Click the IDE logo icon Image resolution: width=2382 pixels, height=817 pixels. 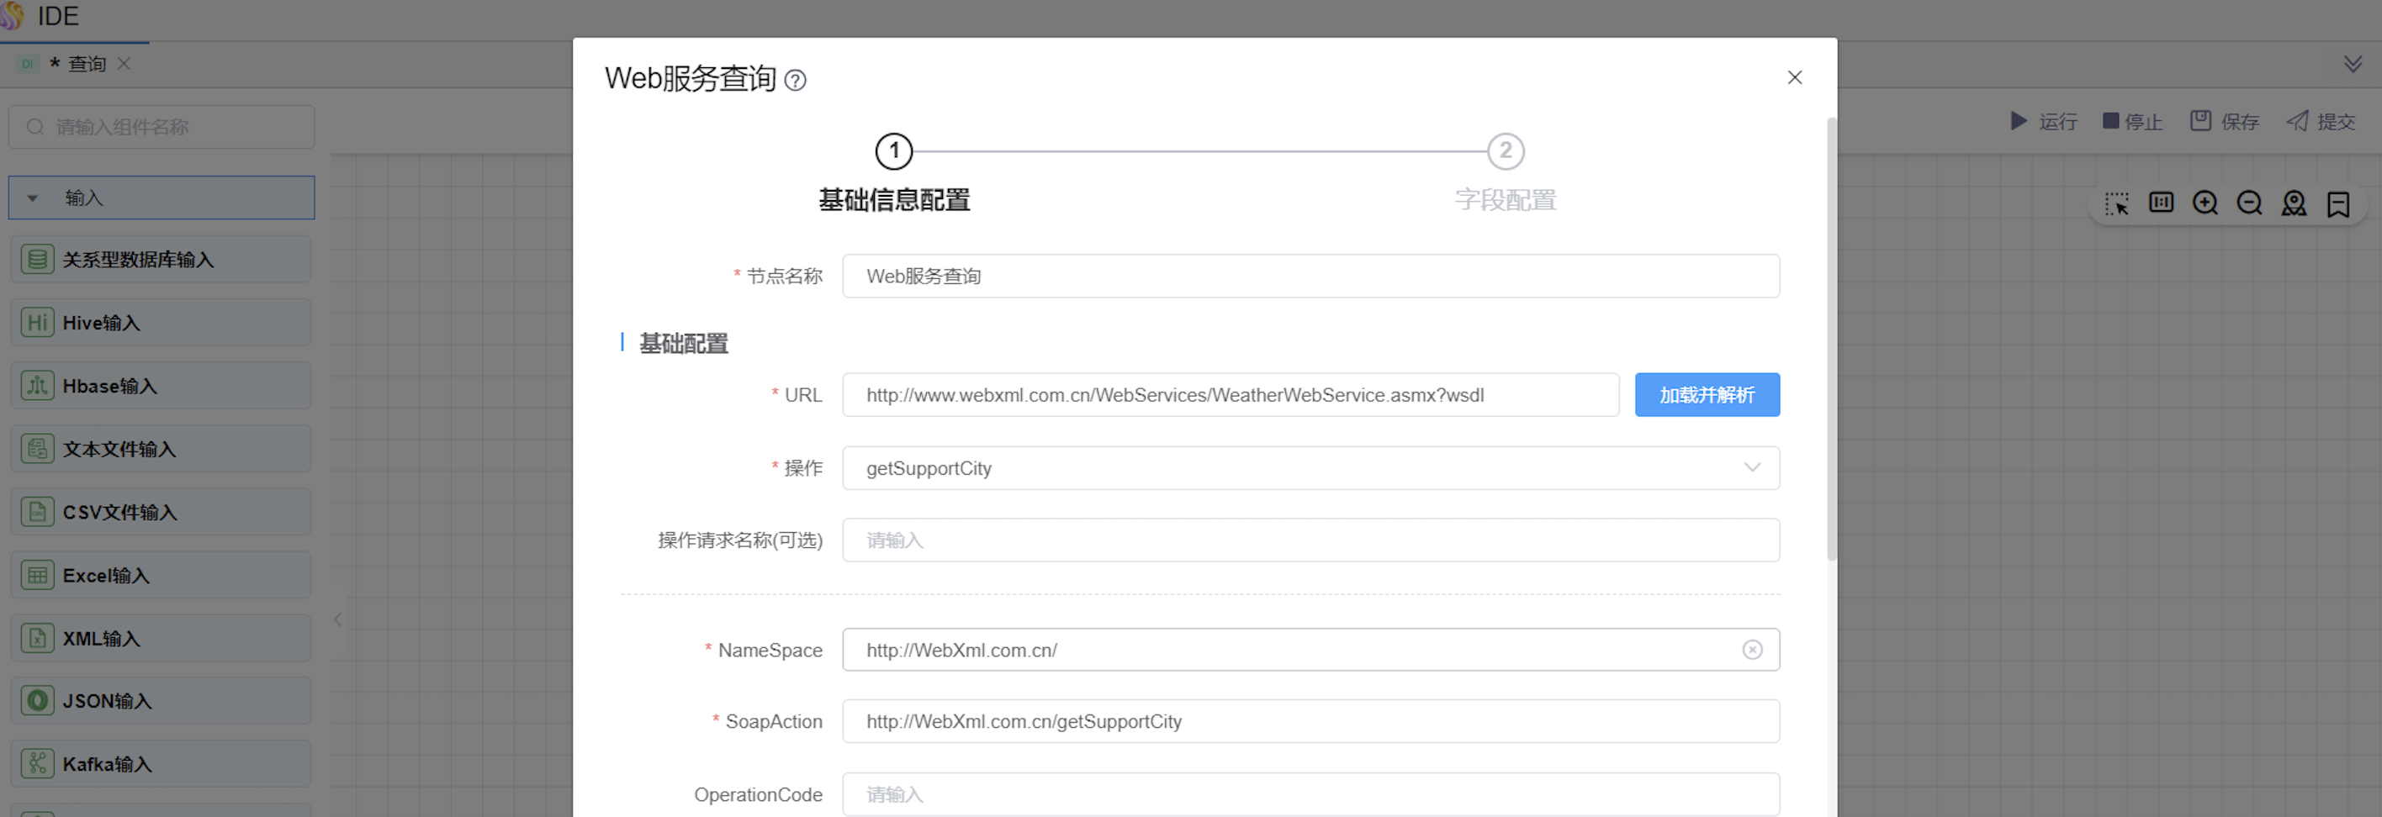pyautogui.click(x=12, y=16)
